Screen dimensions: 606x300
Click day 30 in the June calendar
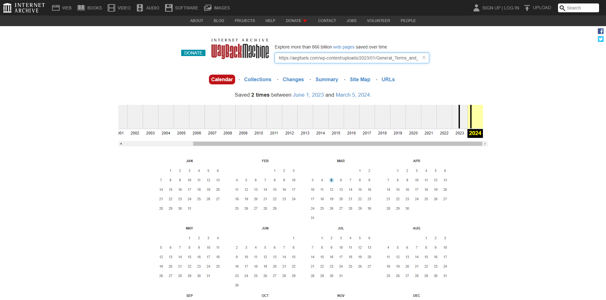pyautogui.click(x=237, y=285)
